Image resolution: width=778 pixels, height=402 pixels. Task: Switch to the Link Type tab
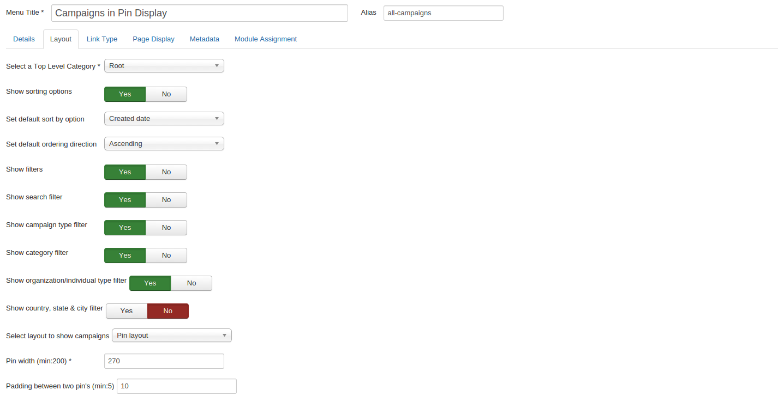click(x=102, y=39)
